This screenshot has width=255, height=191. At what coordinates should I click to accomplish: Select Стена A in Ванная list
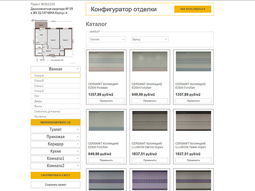55,76
